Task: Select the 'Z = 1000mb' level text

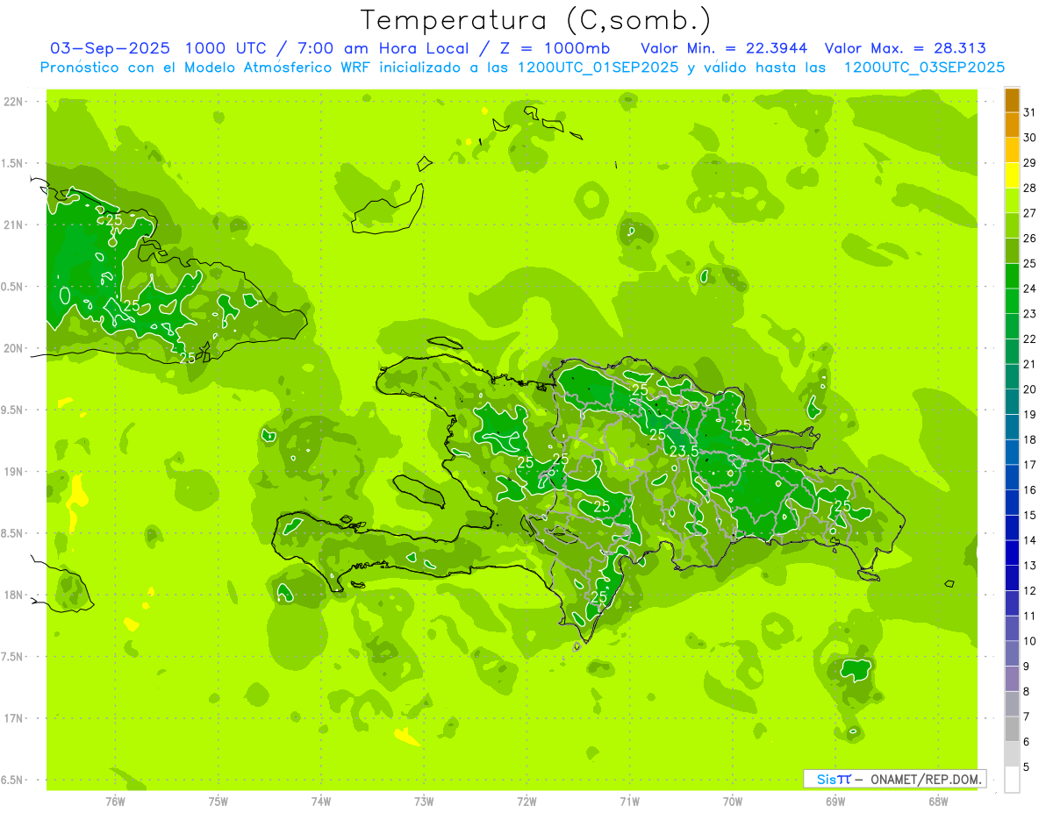Action: 554,48
